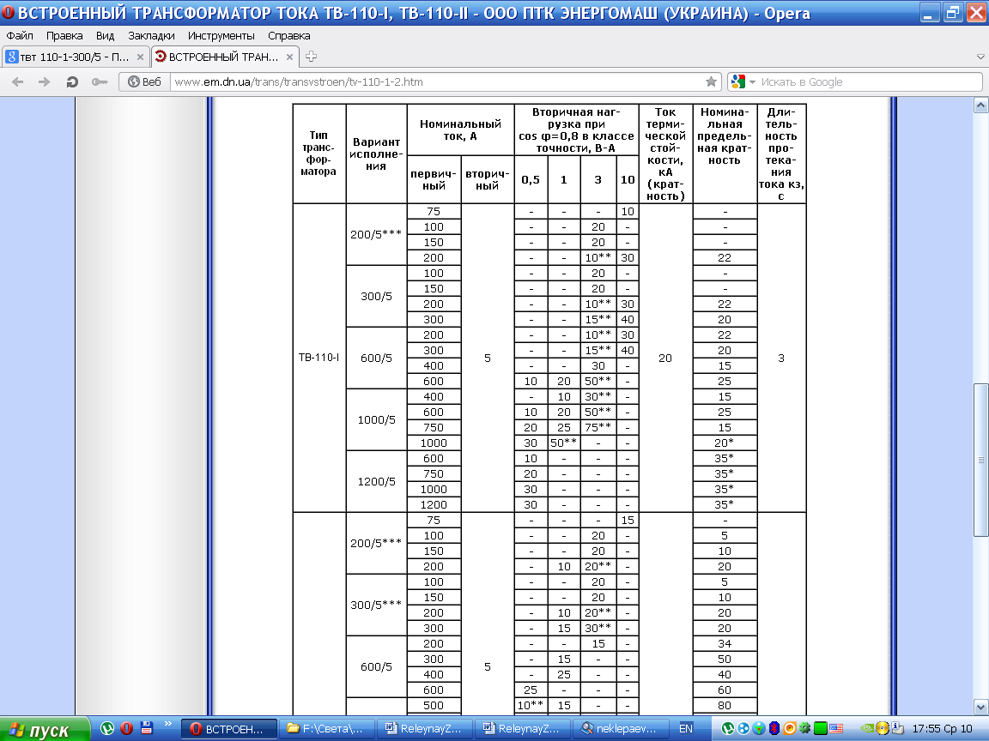Screen dimensions: 989x741
Task: Click the primary current value 500
Action: (434, 706)
